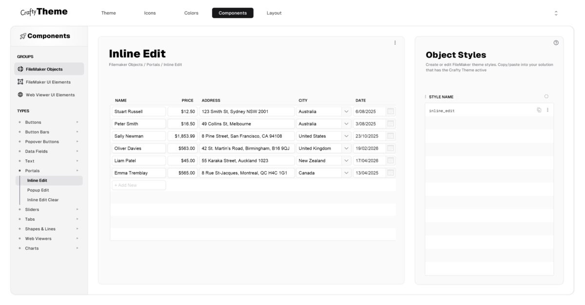Expand the Text type arrow

(x=77, y=161)
